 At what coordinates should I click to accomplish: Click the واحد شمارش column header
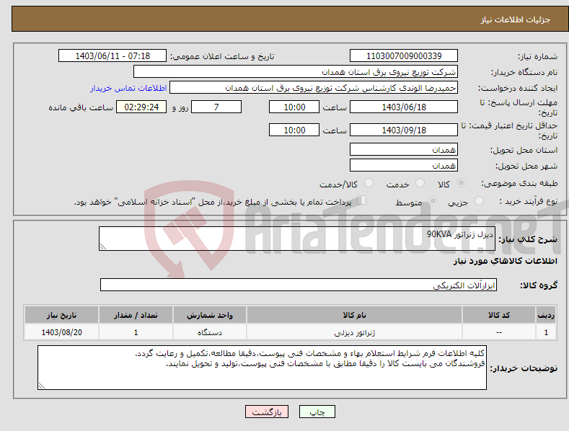point(210,315)
